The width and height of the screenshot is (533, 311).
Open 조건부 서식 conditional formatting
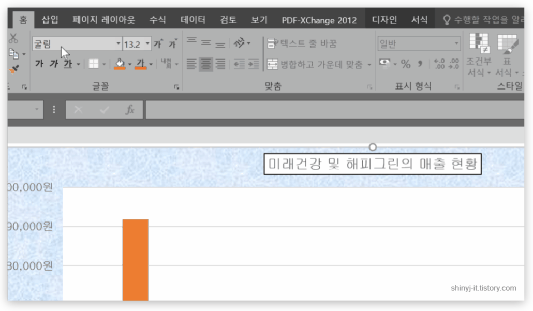tap(479, 55)
